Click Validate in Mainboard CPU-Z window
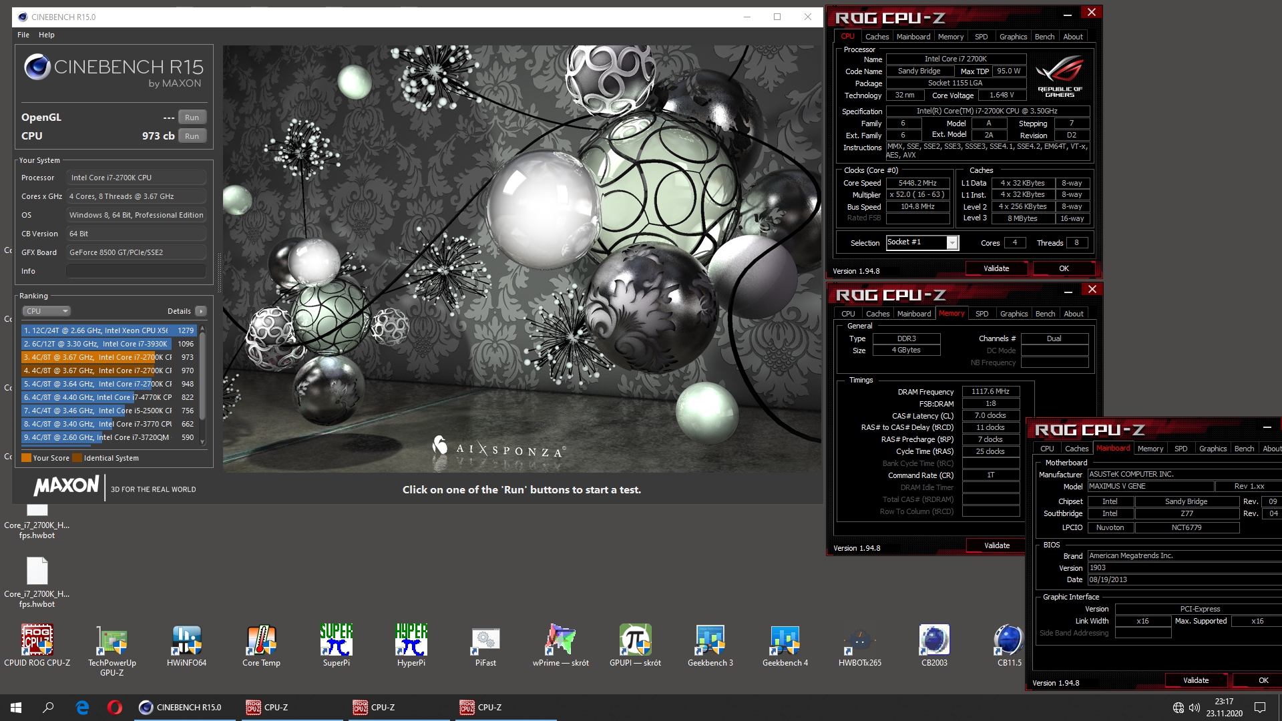This screenshot has height=721, width=1282. tap(1196, 680)
